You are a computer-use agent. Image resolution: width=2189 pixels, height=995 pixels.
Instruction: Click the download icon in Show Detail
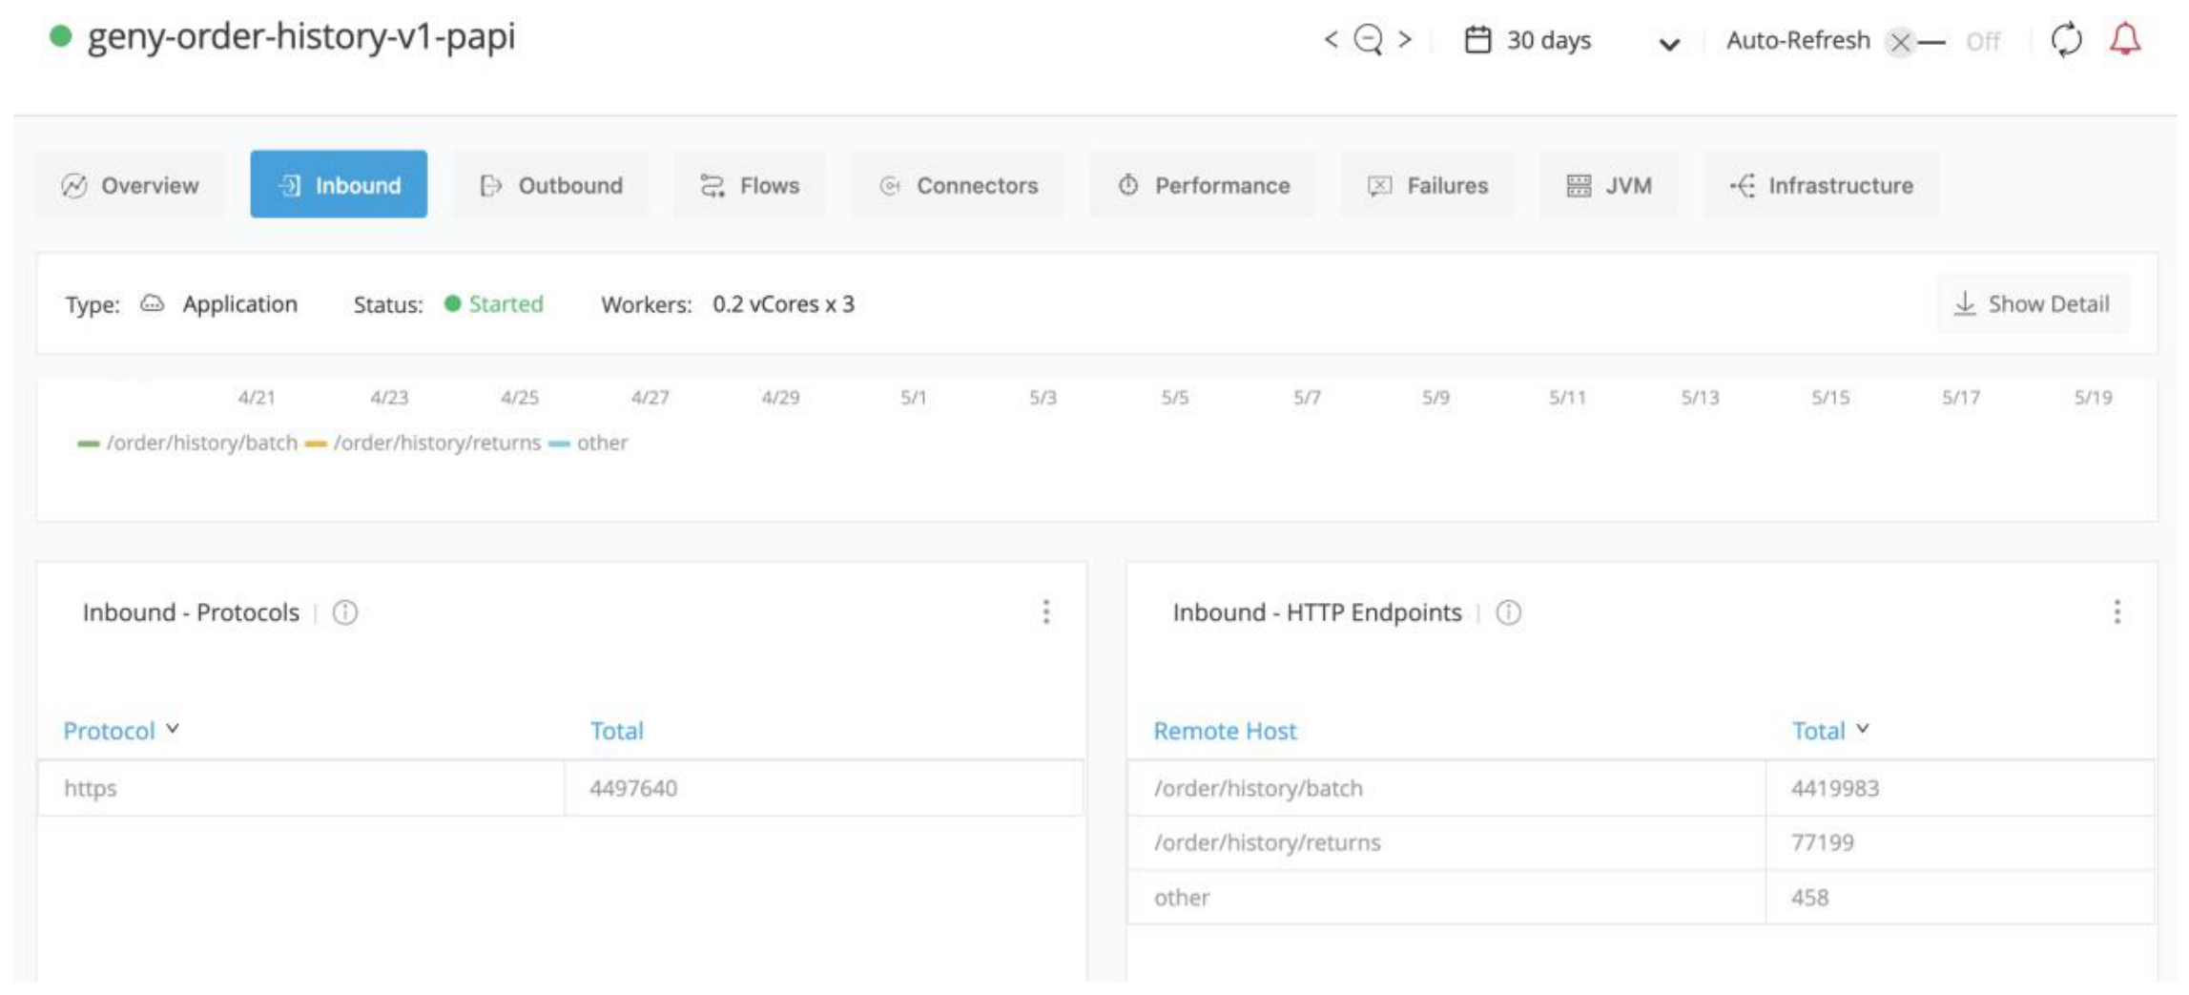click(x=1965, y=303)
